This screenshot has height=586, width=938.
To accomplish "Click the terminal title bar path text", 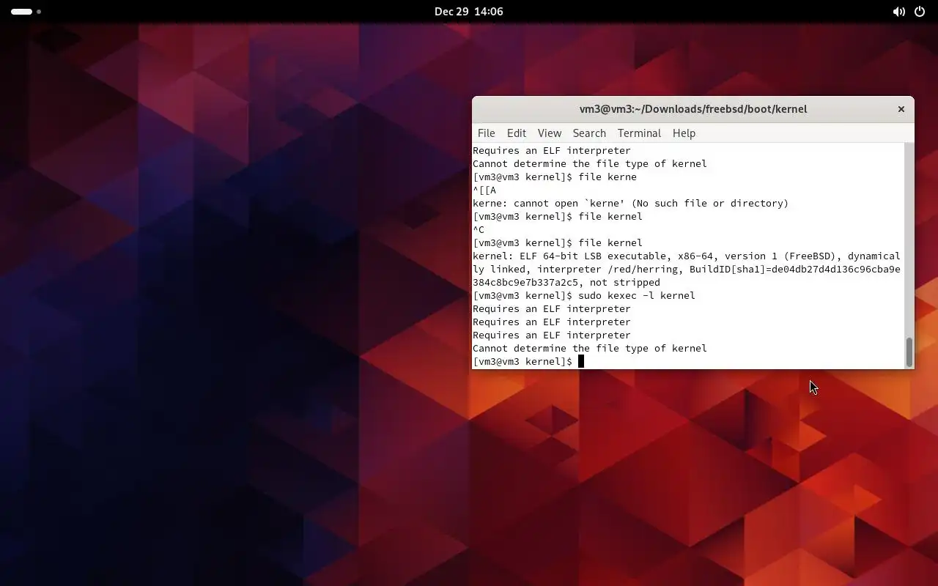I will [693, 109].
